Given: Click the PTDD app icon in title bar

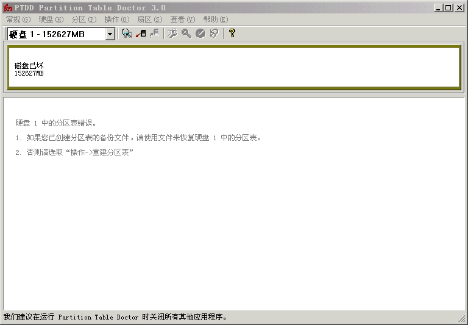Looking at the screenshot, I should [x=8, y=8].
